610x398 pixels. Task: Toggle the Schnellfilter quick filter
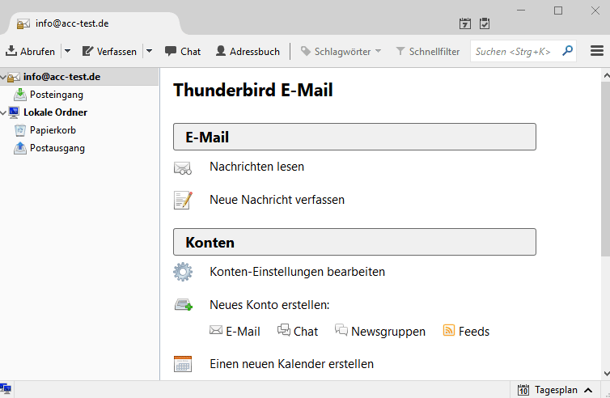(427, 51)
